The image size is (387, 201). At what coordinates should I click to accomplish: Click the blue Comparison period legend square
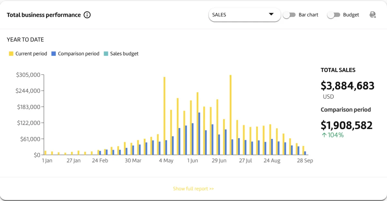54,54
